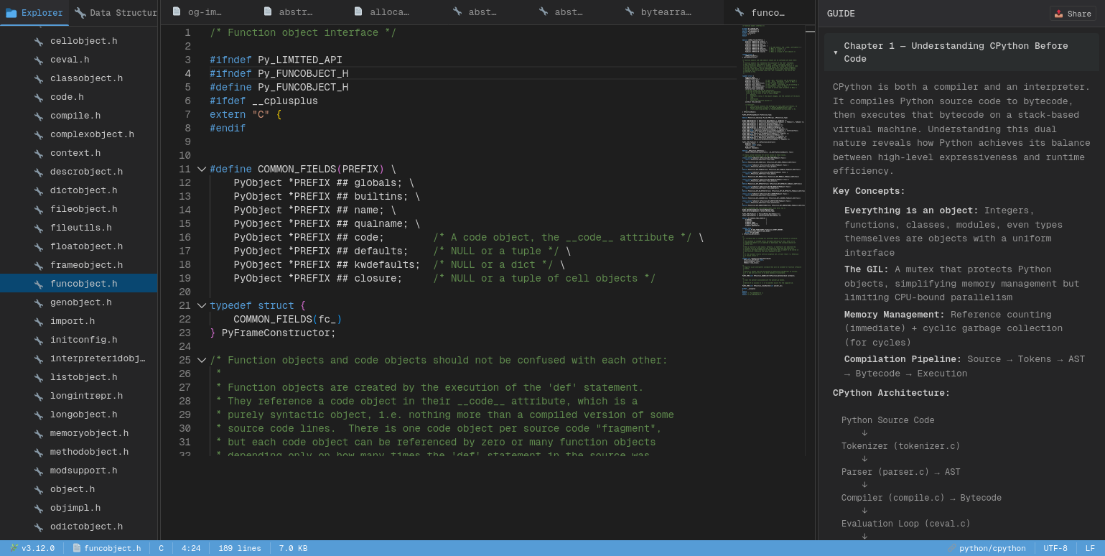Collapse Chapter 1 section in Guide
This screenshot has height=556, width=1105.
[836, 52]
